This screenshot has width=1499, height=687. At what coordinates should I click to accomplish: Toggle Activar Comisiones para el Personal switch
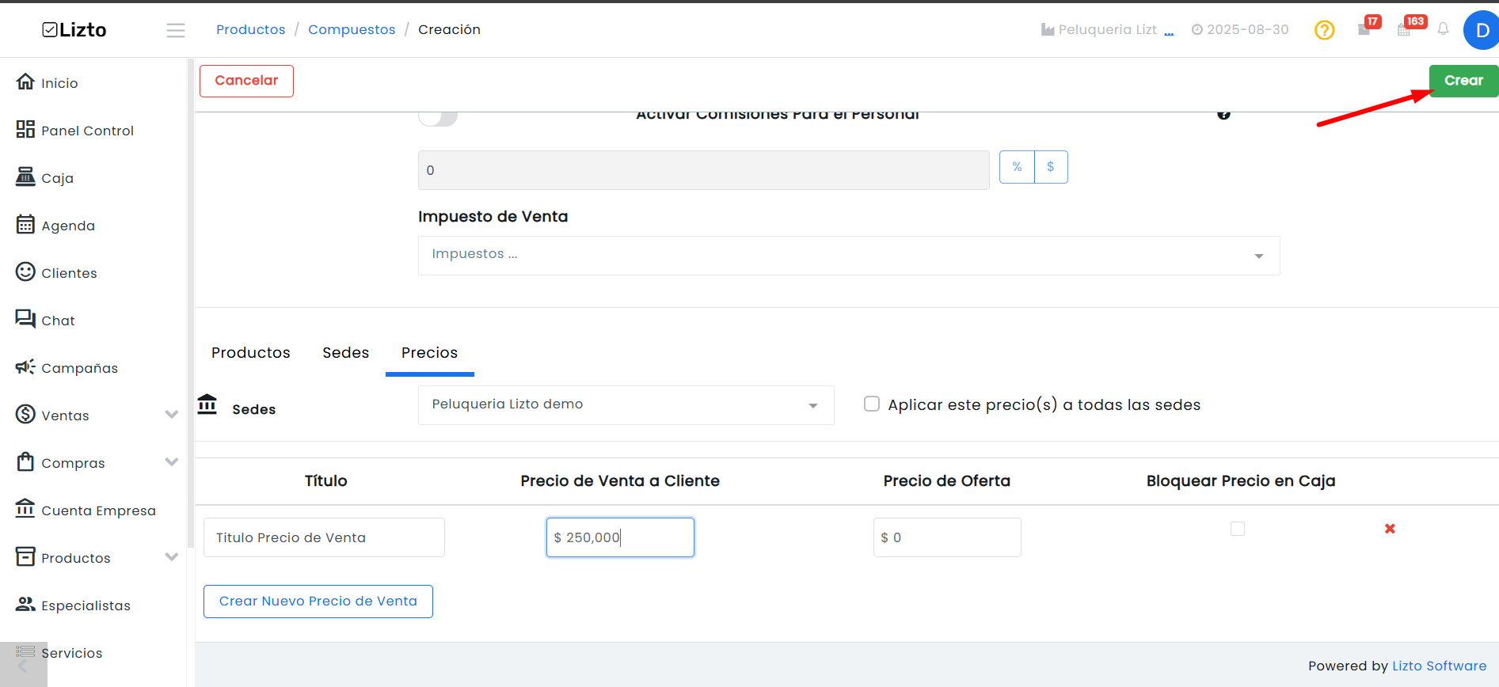[438, 118]
